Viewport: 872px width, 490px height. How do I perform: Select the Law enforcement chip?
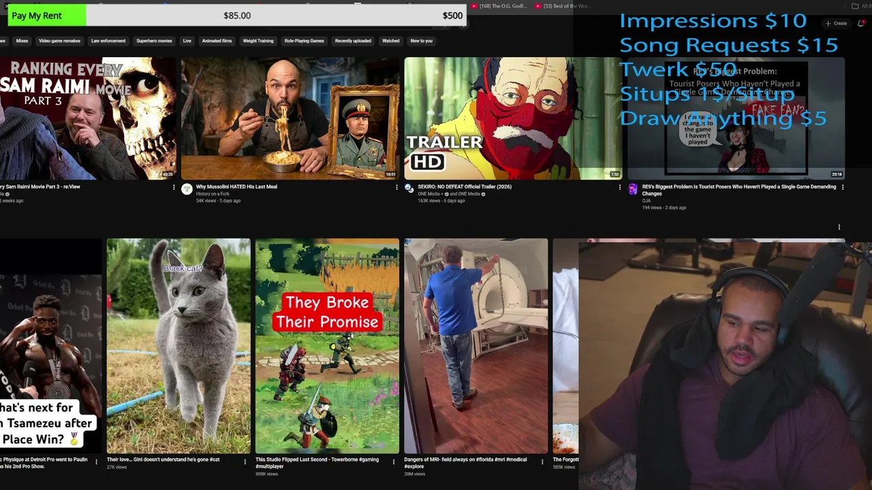pyautogui.click(x=108, y=41)
